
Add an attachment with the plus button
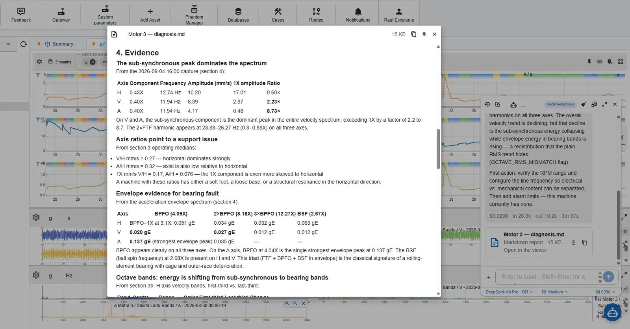pyautogui.click(x=489, y=277)
